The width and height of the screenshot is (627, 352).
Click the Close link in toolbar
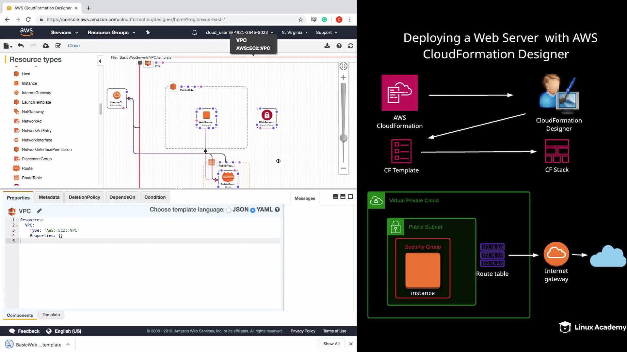pos(73,46)
